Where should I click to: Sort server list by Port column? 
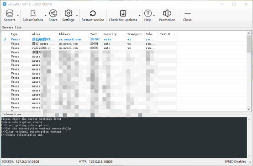(95, 34)
